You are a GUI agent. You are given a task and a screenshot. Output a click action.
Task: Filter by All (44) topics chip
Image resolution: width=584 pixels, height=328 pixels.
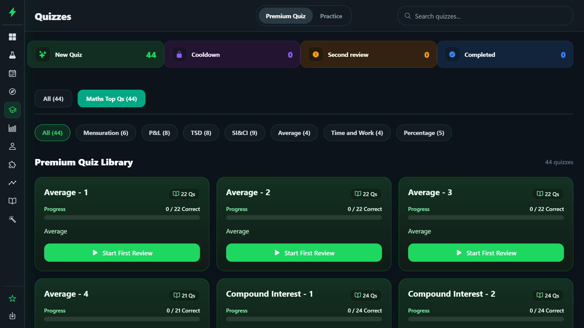[52, 133]
